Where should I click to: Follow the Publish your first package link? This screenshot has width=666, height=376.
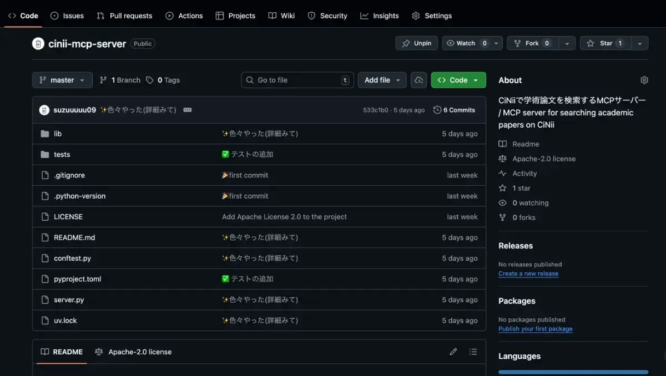[x=535, y=328]
